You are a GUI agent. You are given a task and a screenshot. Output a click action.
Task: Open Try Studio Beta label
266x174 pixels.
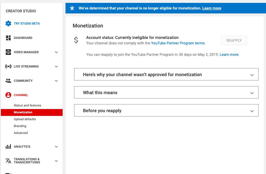point(27,23)
